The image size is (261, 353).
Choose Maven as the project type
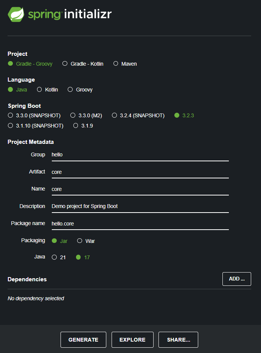pyautogui.click(x=125, y=64)
